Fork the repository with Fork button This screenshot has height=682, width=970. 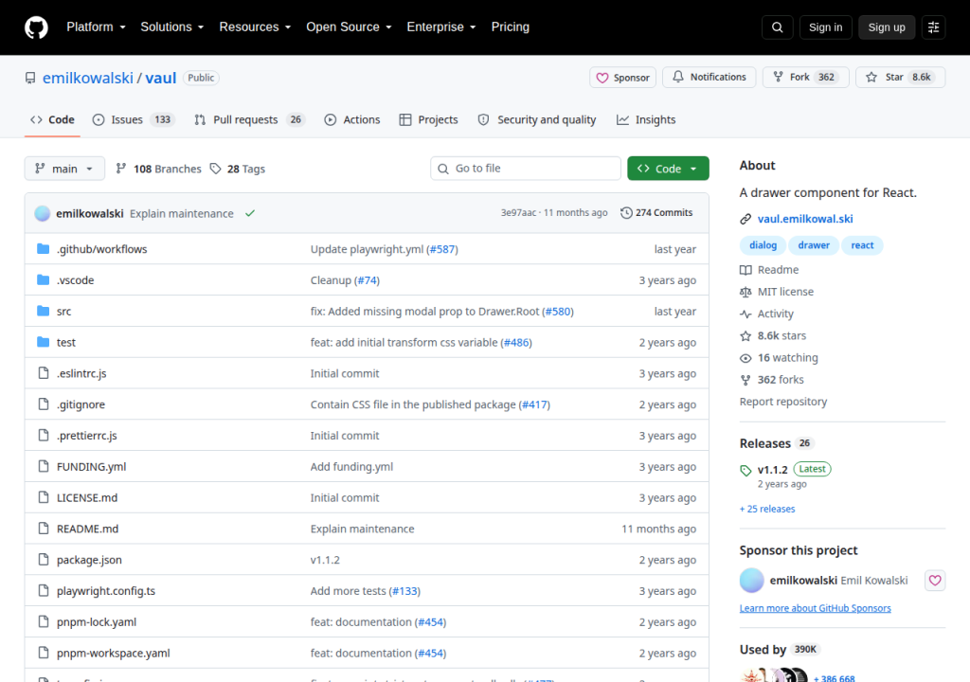(x=806, y=77)
